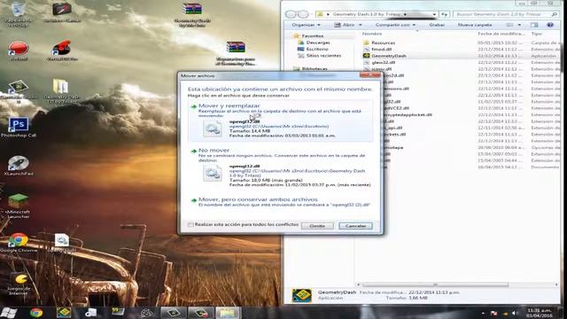Click the Buscar Geometry Dash search field
Viewport: 567px width, 319px height.
(x=506, y=14)
